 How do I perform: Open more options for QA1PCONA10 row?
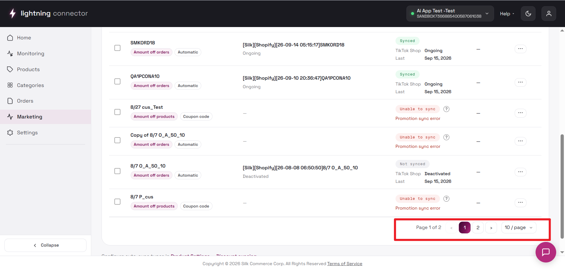[520, 82]
